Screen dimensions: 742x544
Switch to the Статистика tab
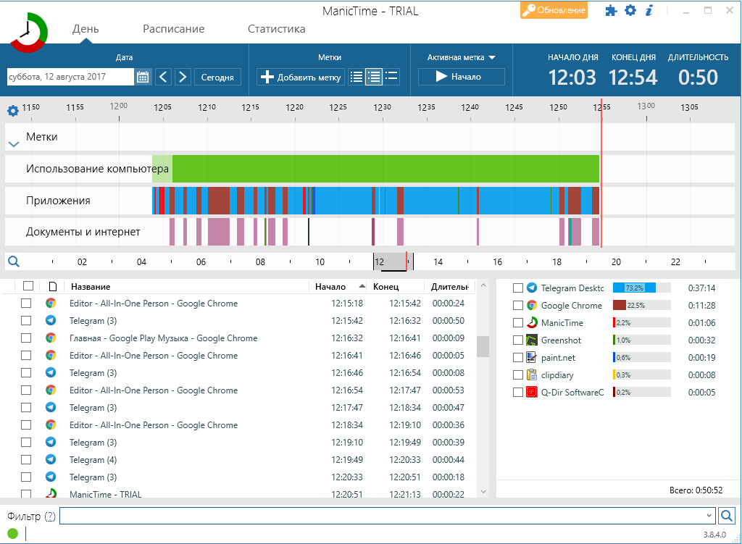276,29
